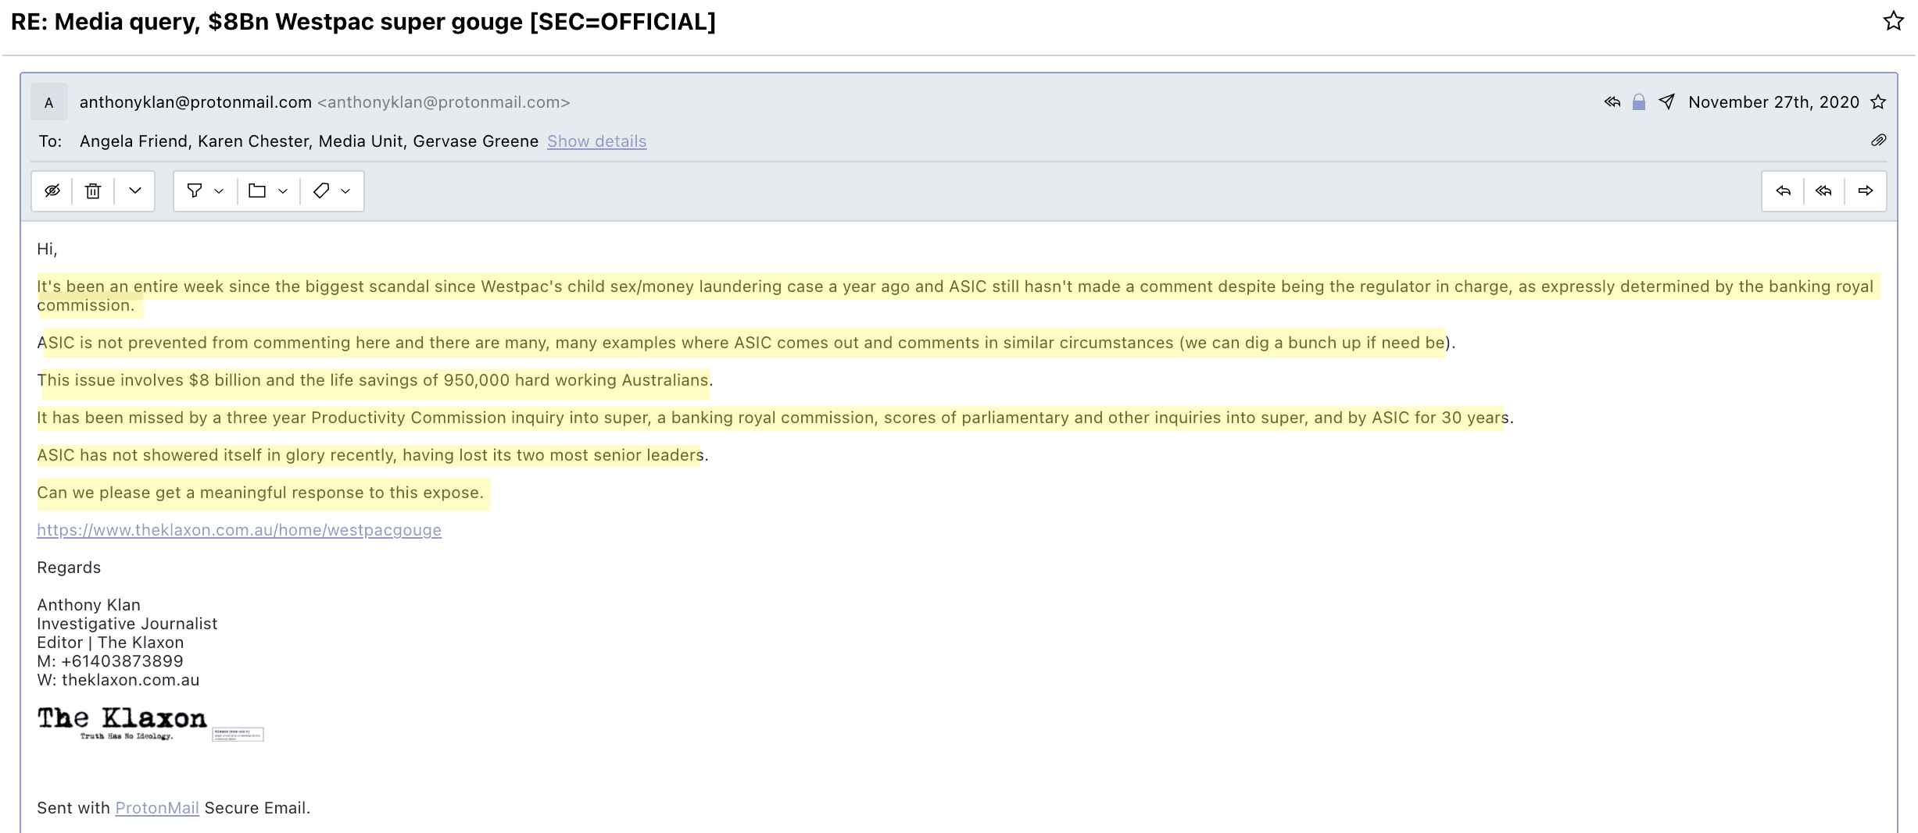Image resolution: width=1918 pixels, height=833 pixels.
Task: Move message to trash
Action: [x=93, y=190]
